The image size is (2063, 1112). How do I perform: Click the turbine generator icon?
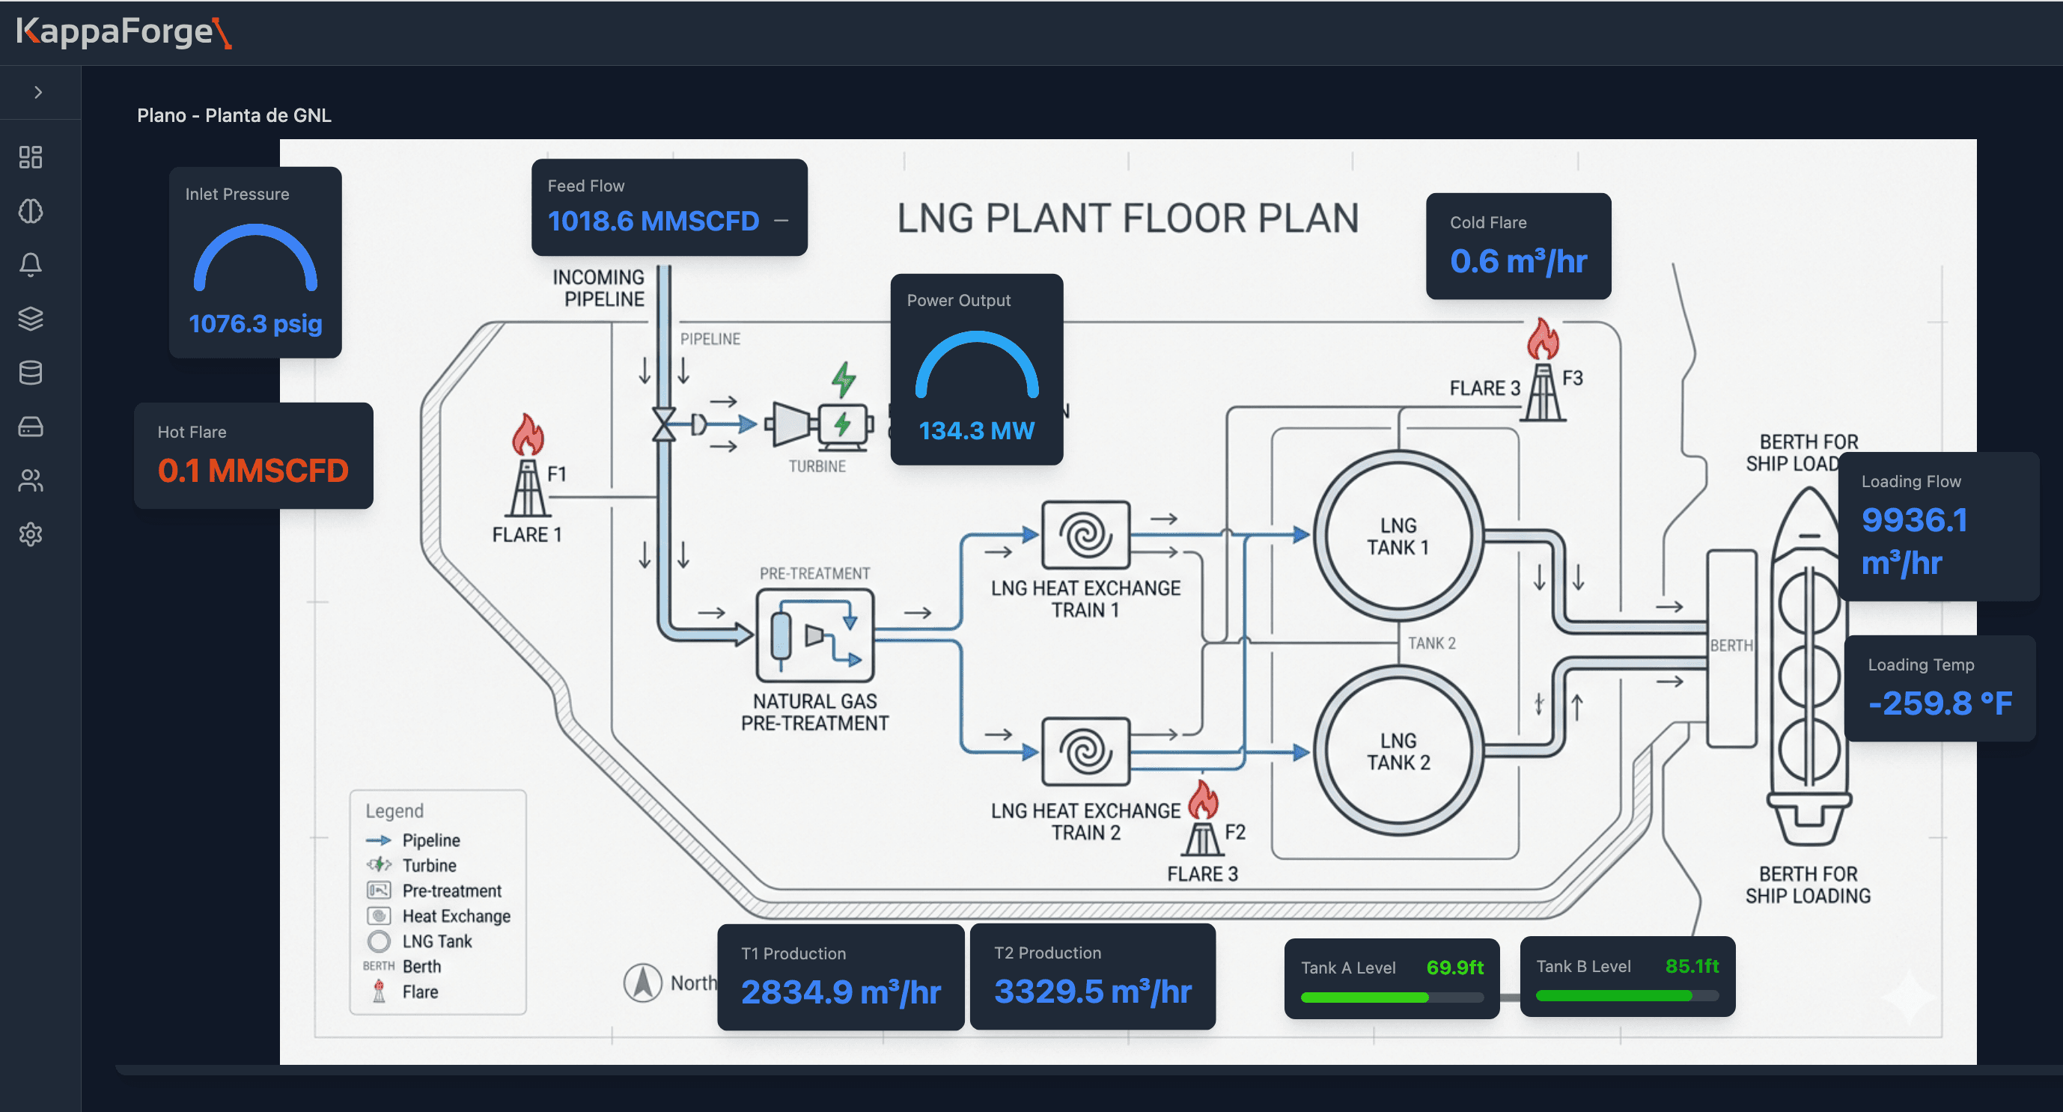click(x=818, y=425)
